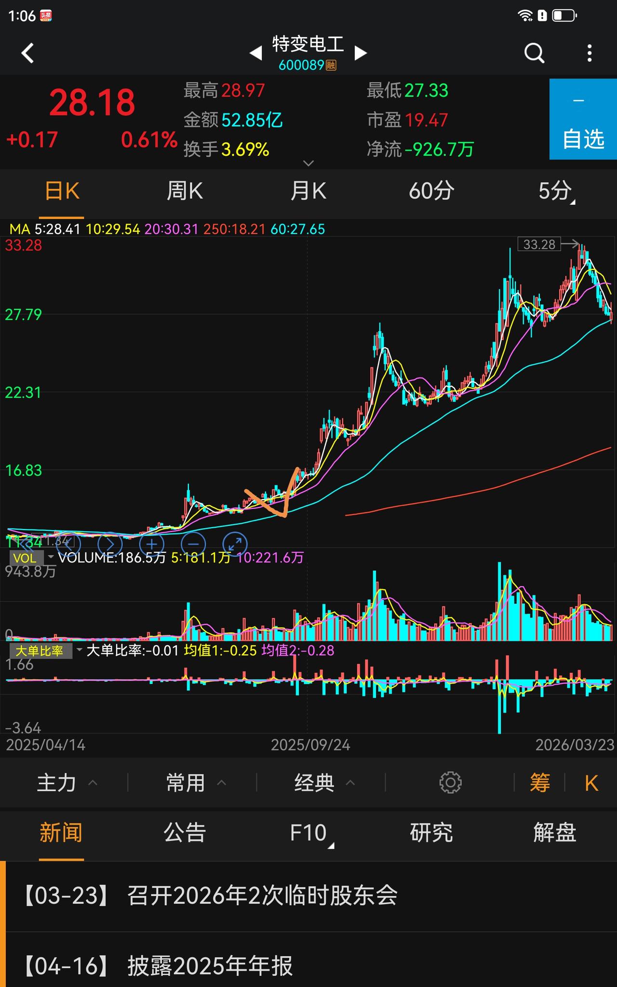
Task: Tap the 均值1:-0.25 indicator readout
Action: (220, 651)
